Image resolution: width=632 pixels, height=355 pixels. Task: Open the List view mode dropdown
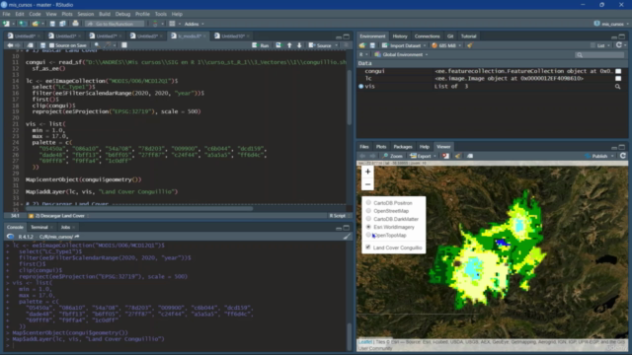pyautogui.click(x=600, y=45)
